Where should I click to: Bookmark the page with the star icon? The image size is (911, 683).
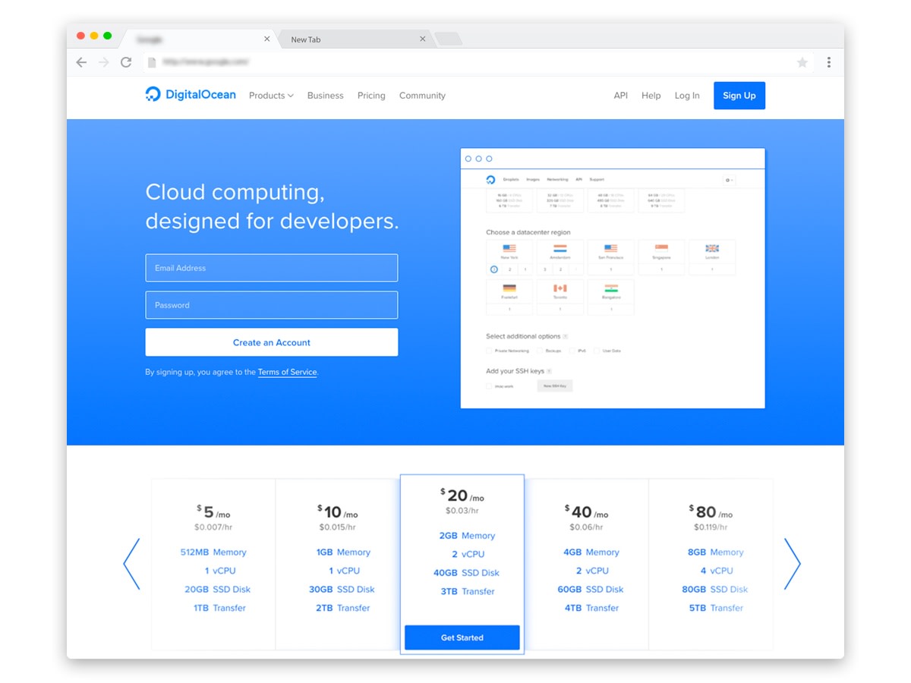(802, 62)
